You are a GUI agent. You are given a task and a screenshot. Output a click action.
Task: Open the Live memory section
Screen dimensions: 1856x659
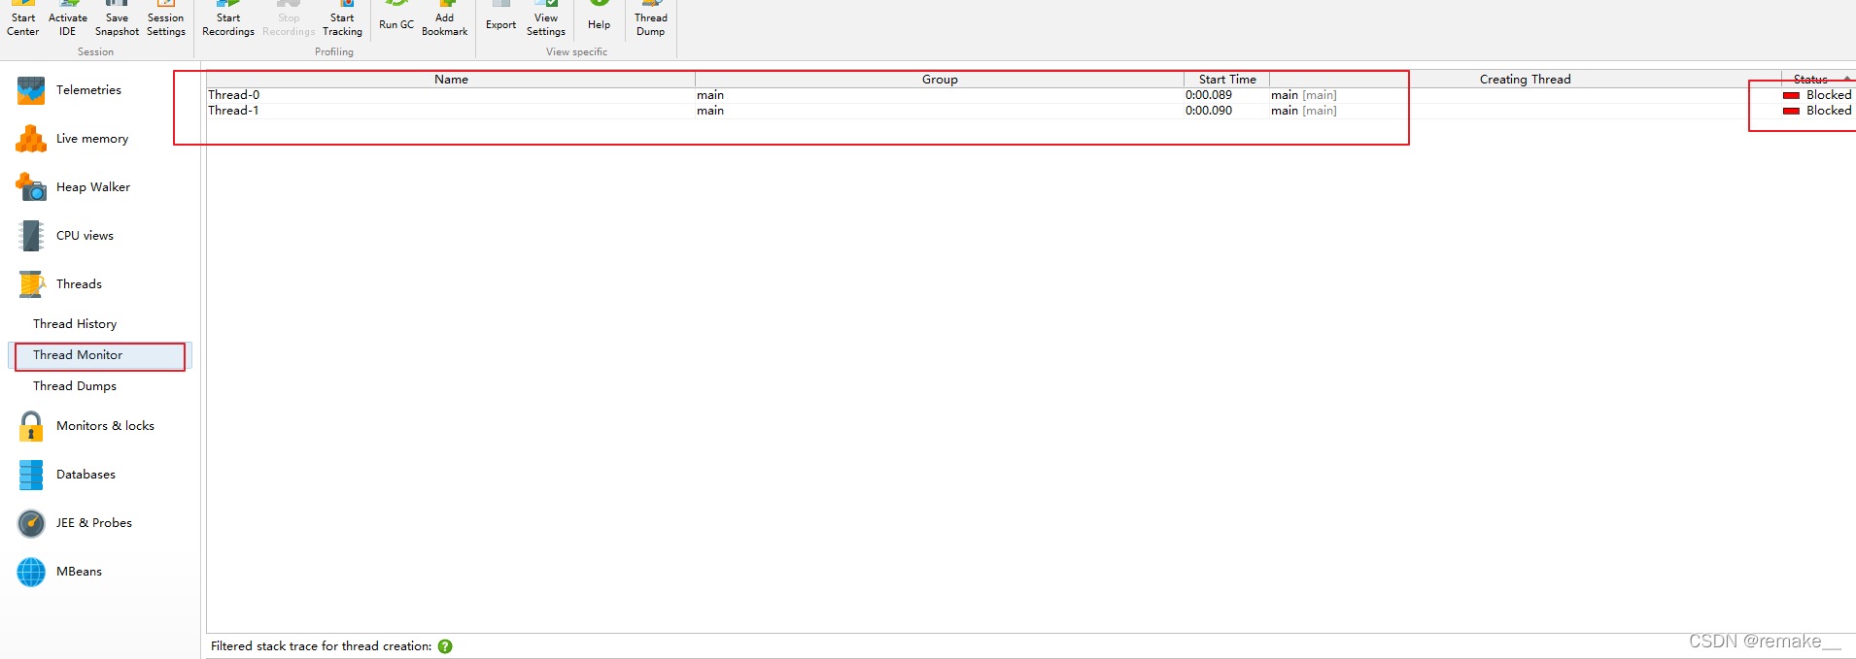(x=92, y=139)
